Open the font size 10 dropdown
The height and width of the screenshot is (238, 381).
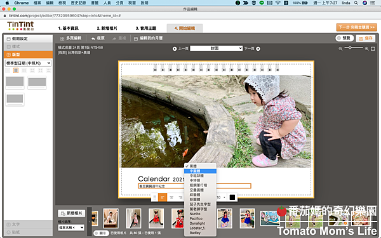pyautogui.click(x=222, y=197)
